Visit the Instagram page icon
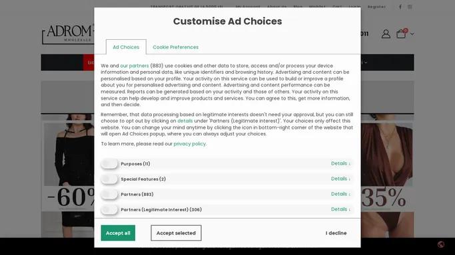 (x=410, y=7)
